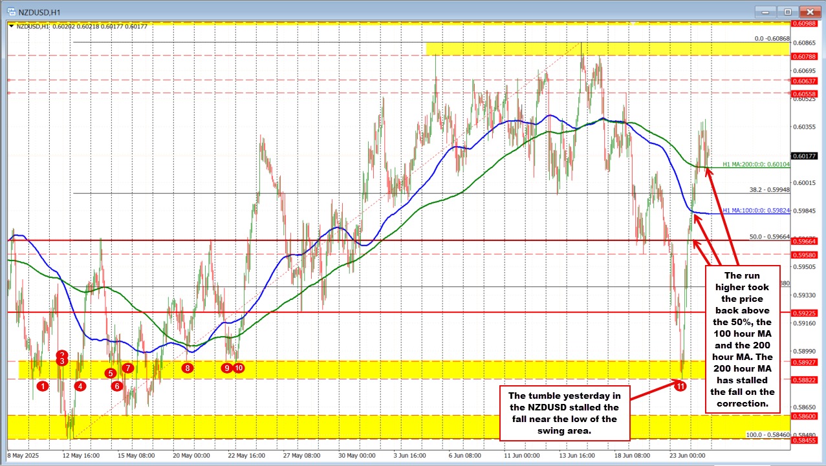Select the 0.60637 red price label
This screenshot has height=466, width=826.
coord(805,81)
